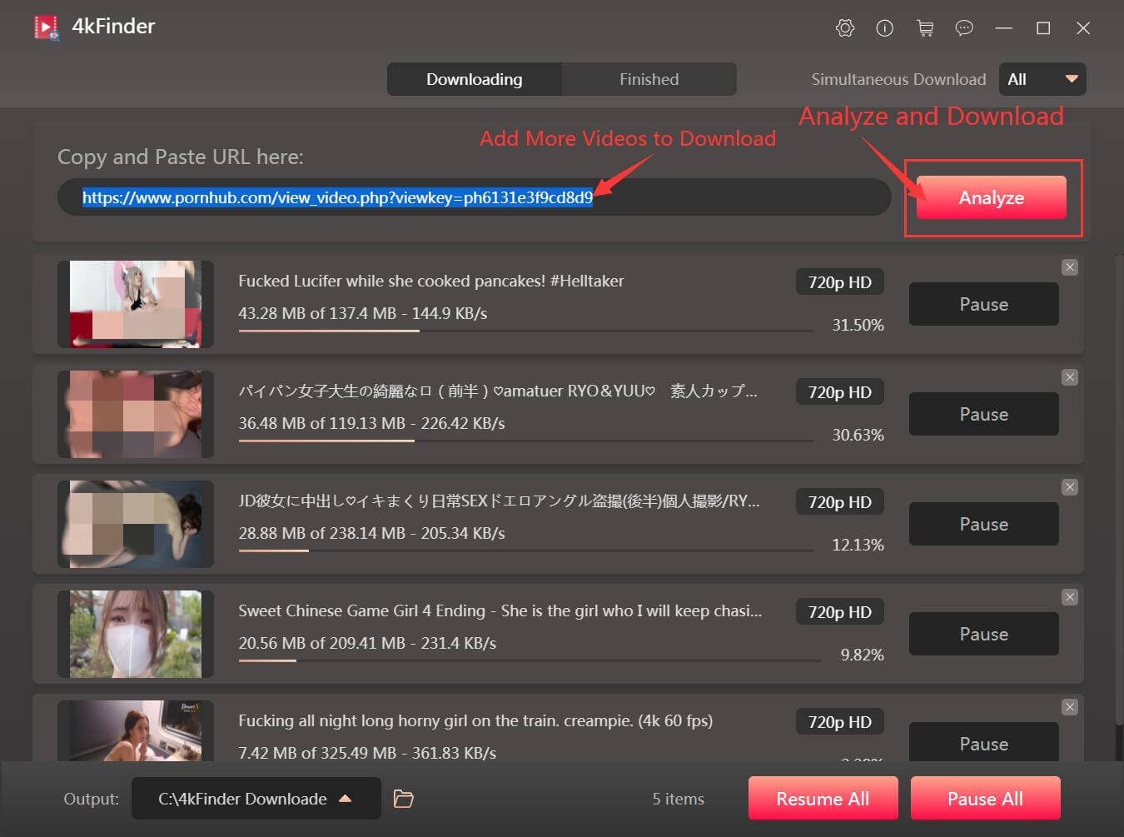The width and height of the screenshot is (1124, 837).
Task: Click '7.42 MB of 325.49 MB - 361.83 KB/s'
Action: tap(367, 753)
